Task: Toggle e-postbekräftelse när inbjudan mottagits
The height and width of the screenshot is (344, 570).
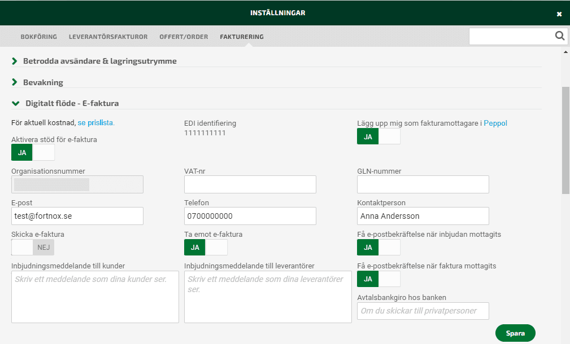Action: tap(379, 248)
